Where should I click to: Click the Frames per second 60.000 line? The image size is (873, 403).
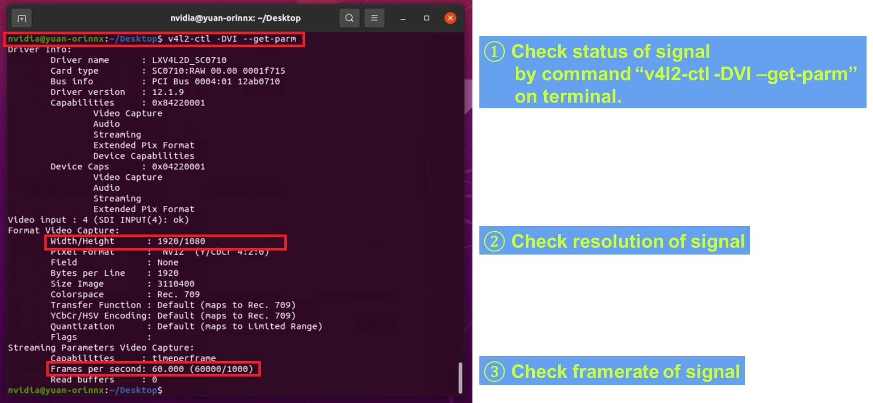[152, 369]
